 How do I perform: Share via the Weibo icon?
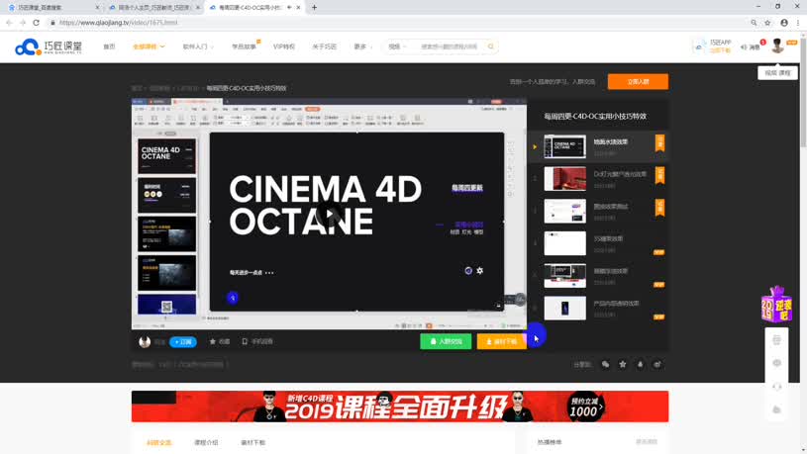tap(657, 365)
